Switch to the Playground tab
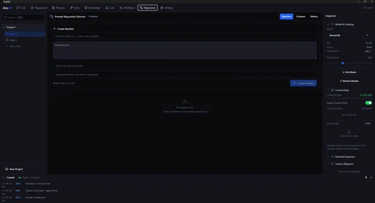 pyautogui.click(x=39, y=8)
